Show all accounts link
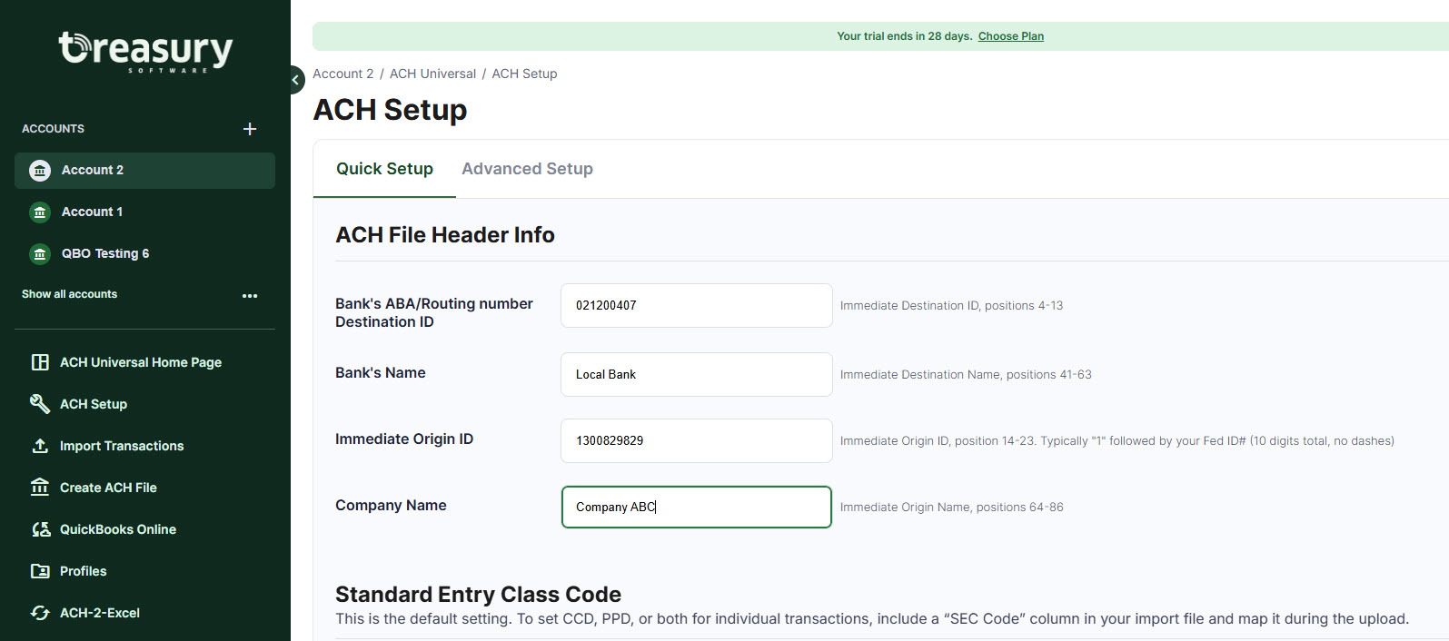The height and width of the screenshot is (641, 1449). 69,294
